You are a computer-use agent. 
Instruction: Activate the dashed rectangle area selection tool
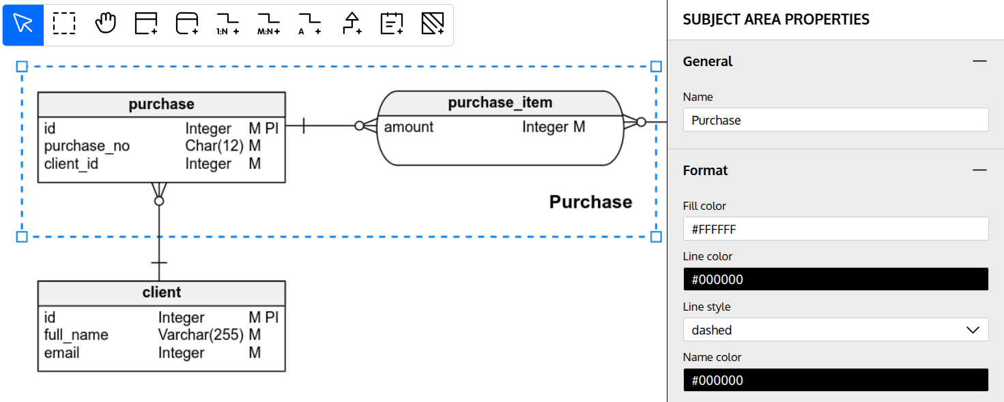64,25
